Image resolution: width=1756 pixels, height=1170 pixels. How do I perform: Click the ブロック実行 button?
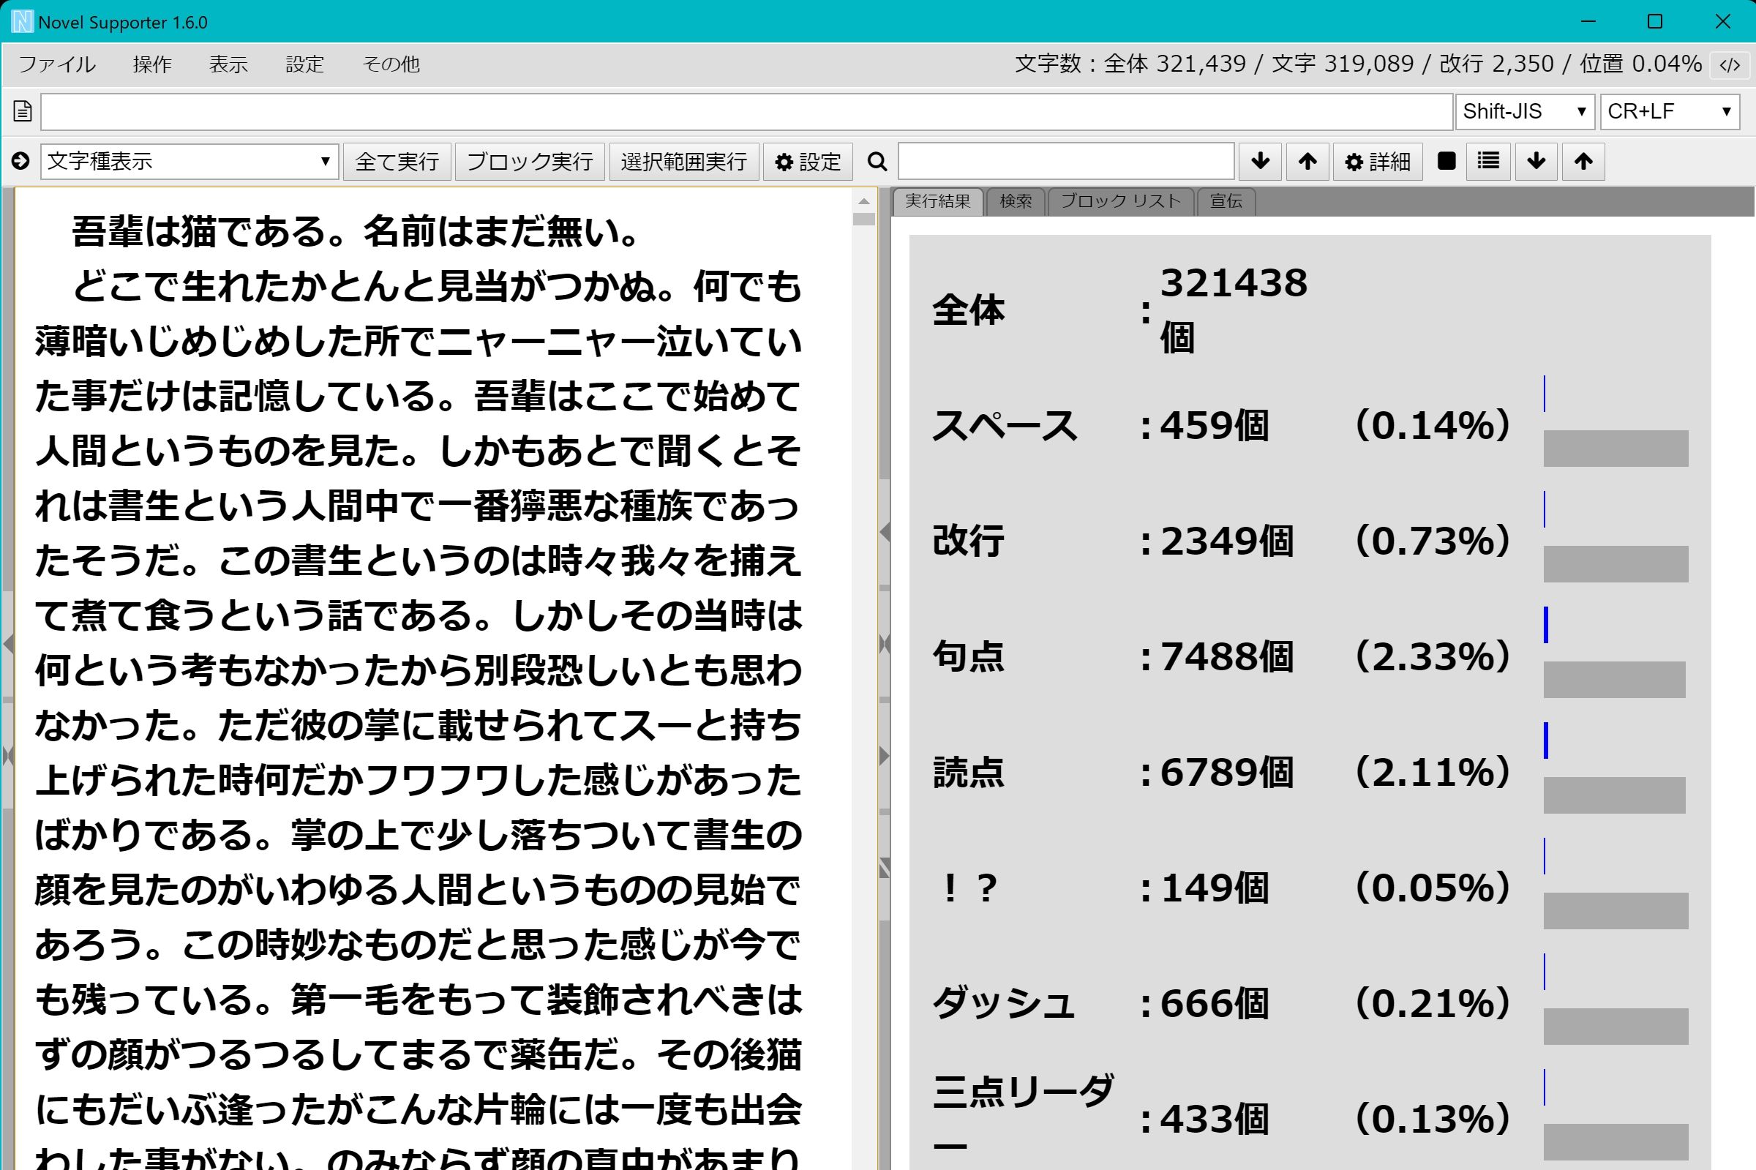tap(530, 161)
